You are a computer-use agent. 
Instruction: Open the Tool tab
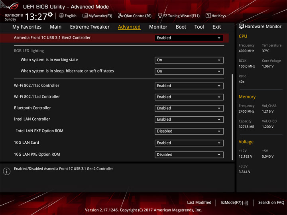pyautogui.click(x=199, y=27)
